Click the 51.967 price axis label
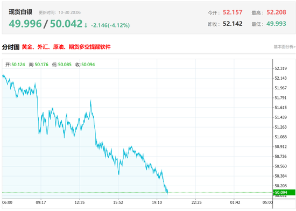This screenshot has width=296, height=211. 281,88
